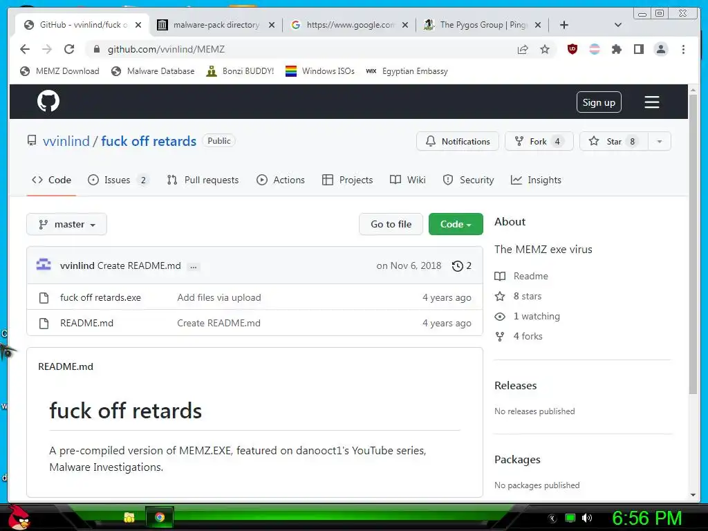The image size is (708, 531).
Task: Close the Google tab
Action: [x=405, y=25]
